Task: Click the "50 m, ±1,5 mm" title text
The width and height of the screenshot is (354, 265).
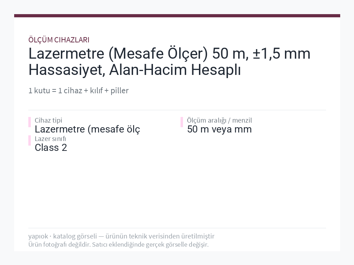Action: (x=261, y=54)
